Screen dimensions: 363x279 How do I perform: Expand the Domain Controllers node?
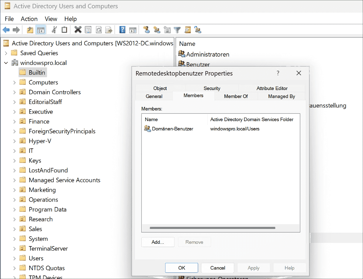point(15,92)
